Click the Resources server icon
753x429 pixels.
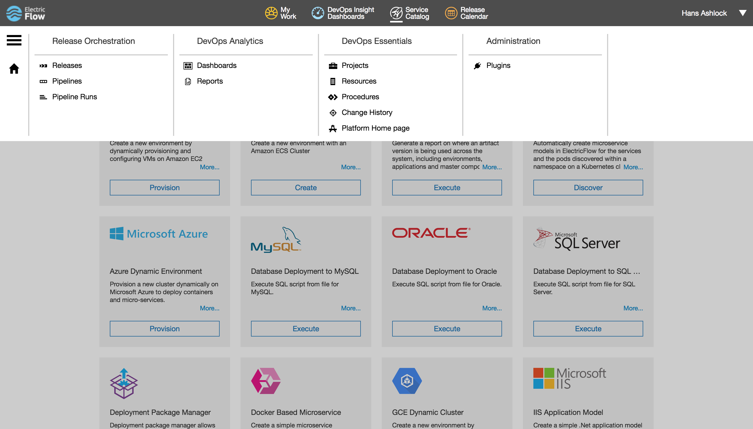coord(333,81)
